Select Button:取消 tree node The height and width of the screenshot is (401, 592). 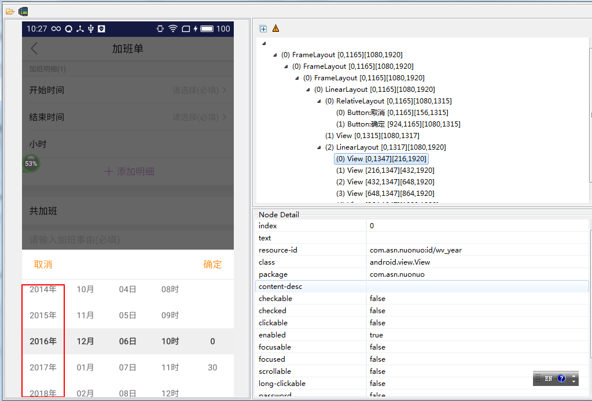click(392, 113)
